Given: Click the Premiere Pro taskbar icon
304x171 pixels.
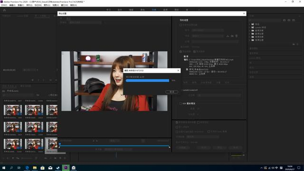Looking at the screenshot, I should tap(66, 168).
